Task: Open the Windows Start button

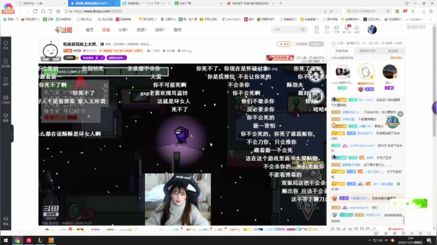Action: [5, 240]
